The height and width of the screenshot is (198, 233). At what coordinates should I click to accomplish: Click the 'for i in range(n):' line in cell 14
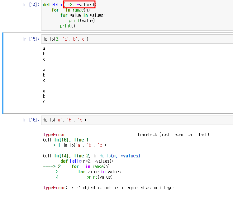72,10
